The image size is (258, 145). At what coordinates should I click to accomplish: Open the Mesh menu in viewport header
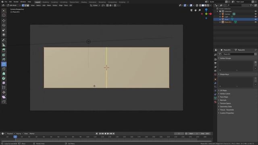pos(49,5)
